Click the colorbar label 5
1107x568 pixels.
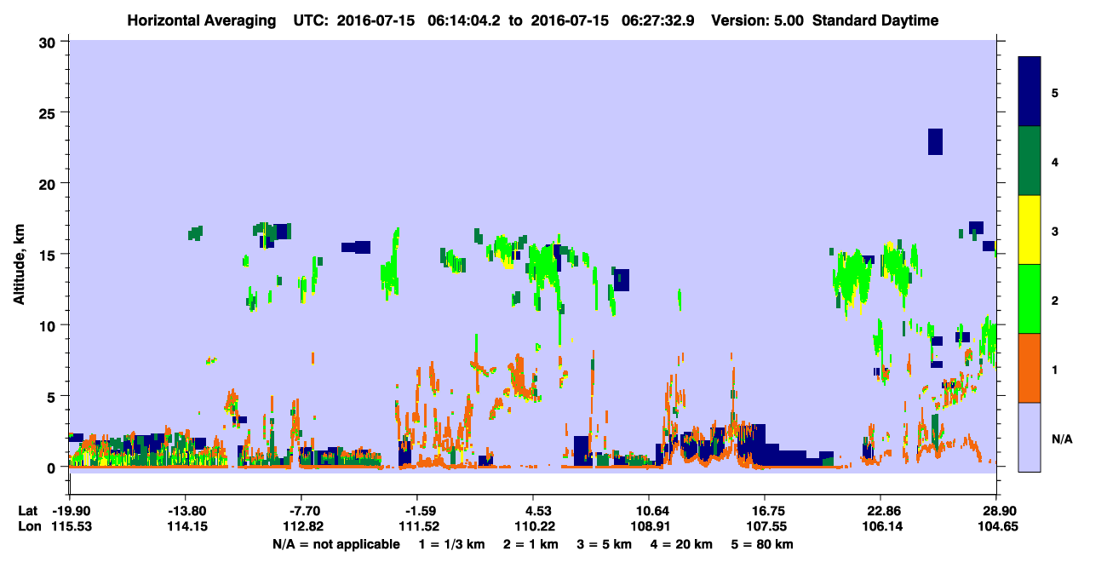point(1055,93)
